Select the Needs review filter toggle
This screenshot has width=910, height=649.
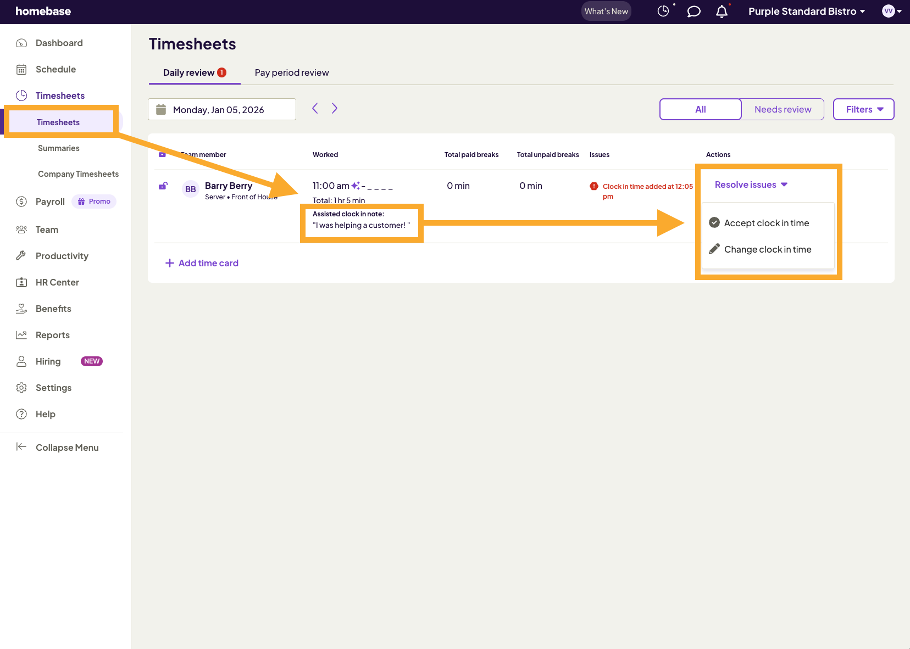pos(783,109)
